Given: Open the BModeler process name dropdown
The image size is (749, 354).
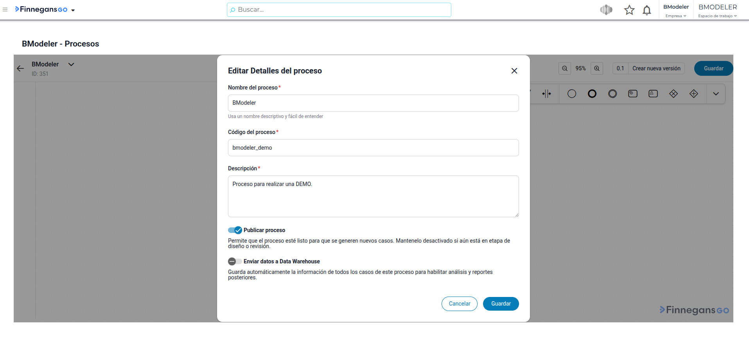Looking at the screenshot, I should [71, 64].
